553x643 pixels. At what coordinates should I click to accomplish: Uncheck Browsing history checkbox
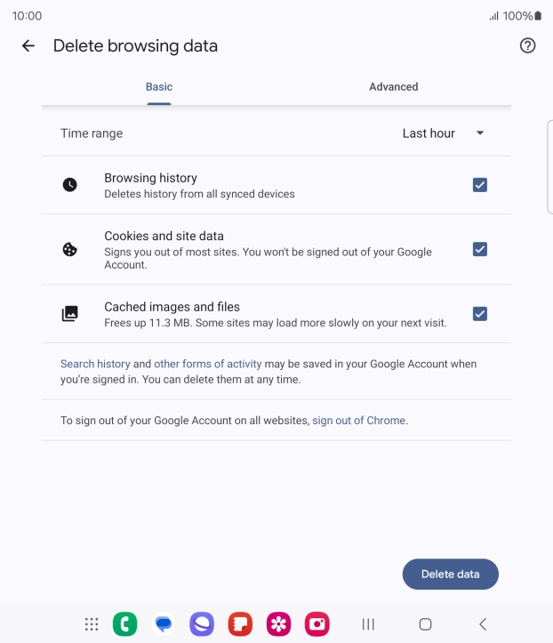pyautogui.click(x=480, y=185)
